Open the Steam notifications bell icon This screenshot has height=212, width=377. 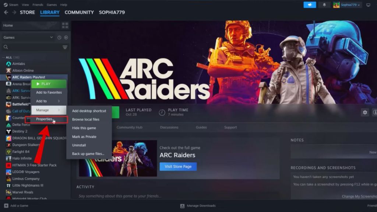pos(323,5)
